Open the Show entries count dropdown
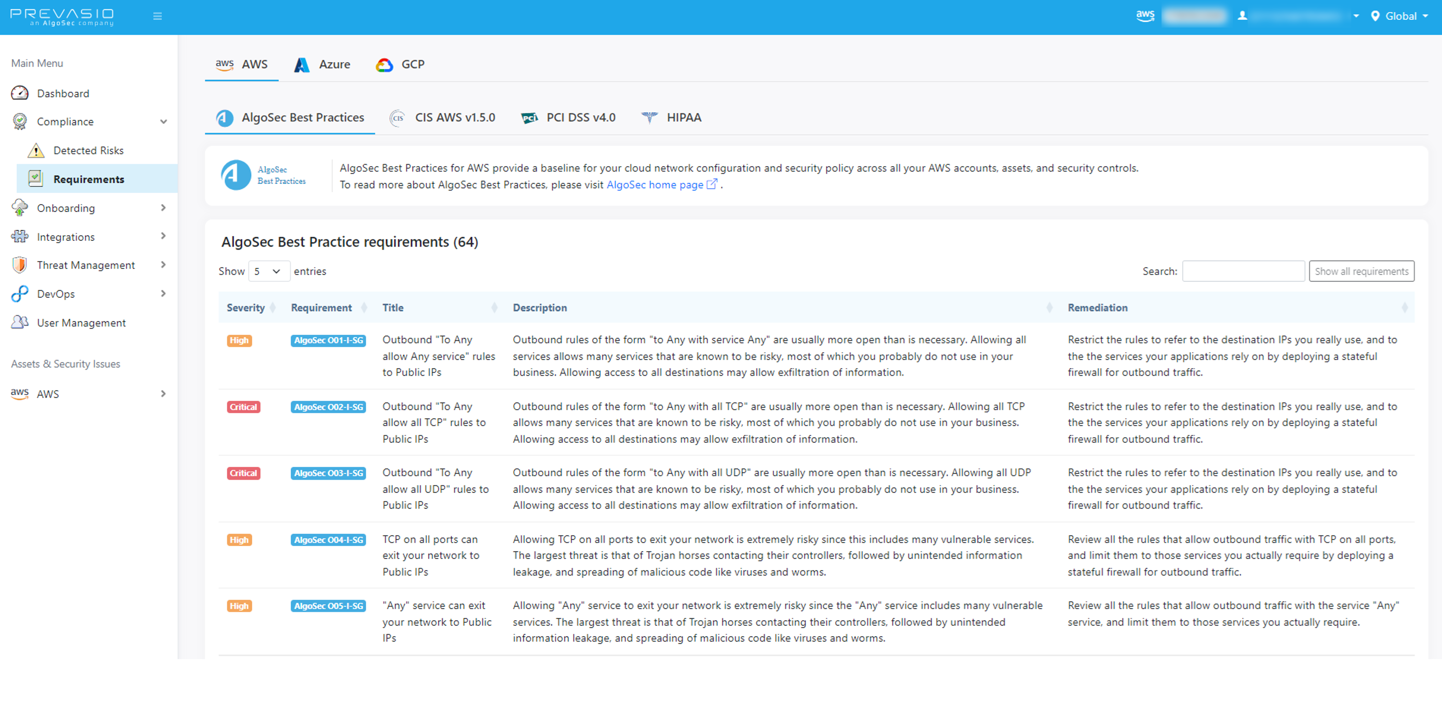 269,271
